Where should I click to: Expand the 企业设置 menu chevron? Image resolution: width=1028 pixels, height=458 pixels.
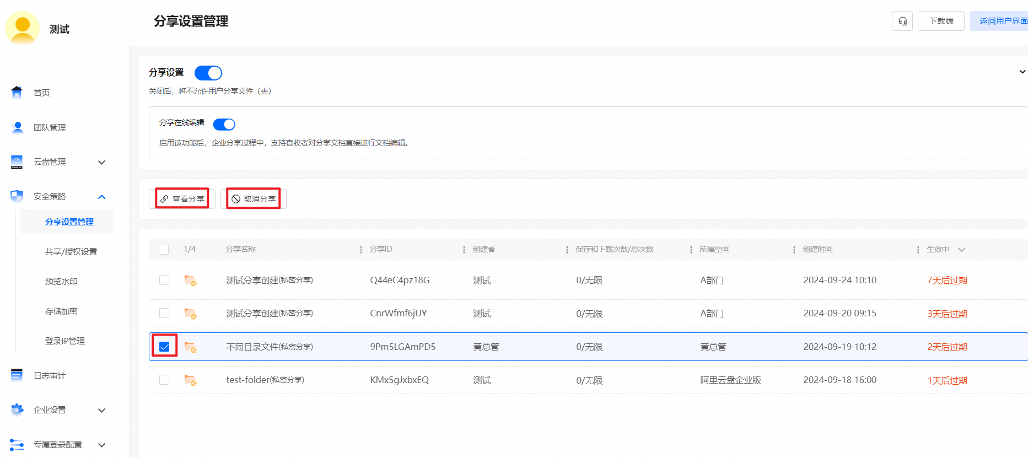[101, 410]
